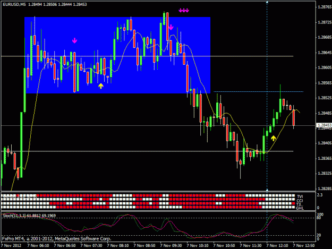Click the 1.28525 price scale label
The width and height of the screenshot is (332, 249).
pyautogui.click(x=324, y=98)
